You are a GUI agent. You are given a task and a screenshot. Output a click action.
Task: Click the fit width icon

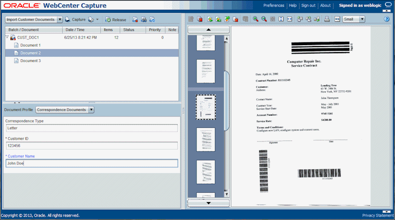point(290,19)
